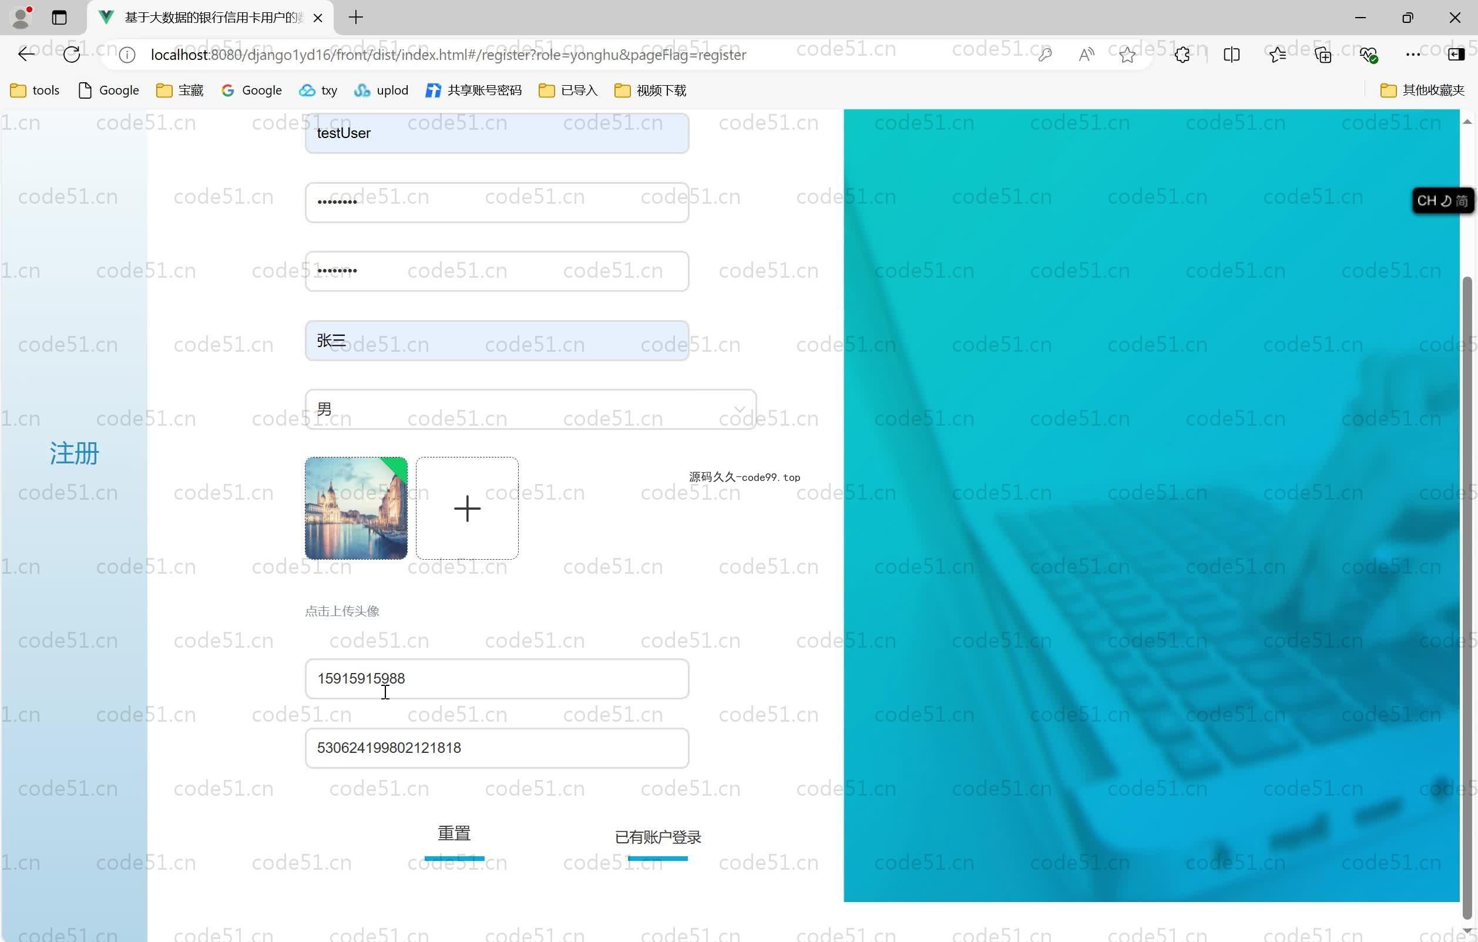Open the sidebar toggle icon
Viewport: 1478px width, 942px height.
pos(1456,55)
